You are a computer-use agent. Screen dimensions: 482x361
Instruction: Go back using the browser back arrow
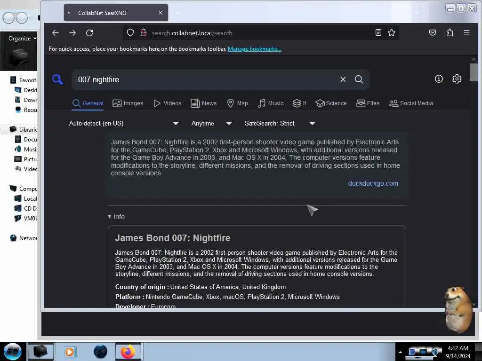(x=56, y=33)
